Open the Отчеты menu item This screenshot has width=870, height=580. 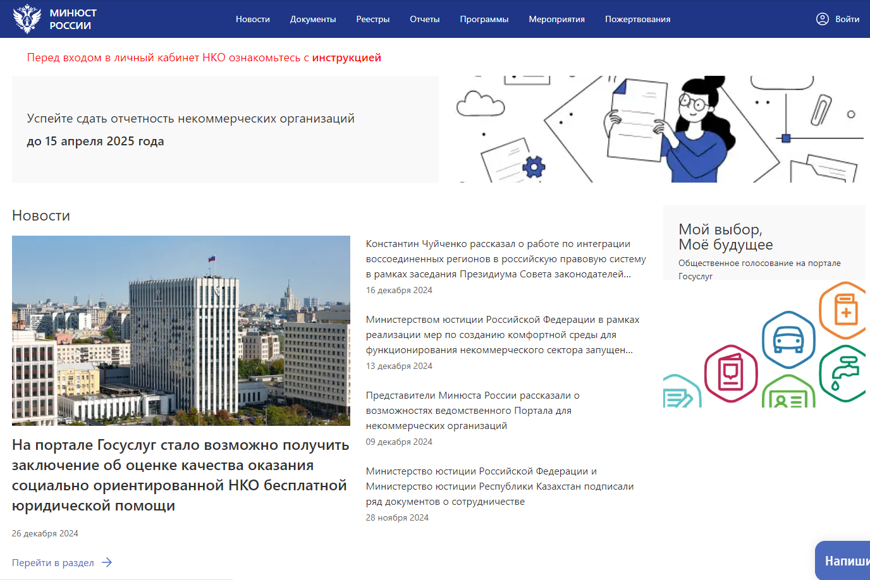coord(424,19)
